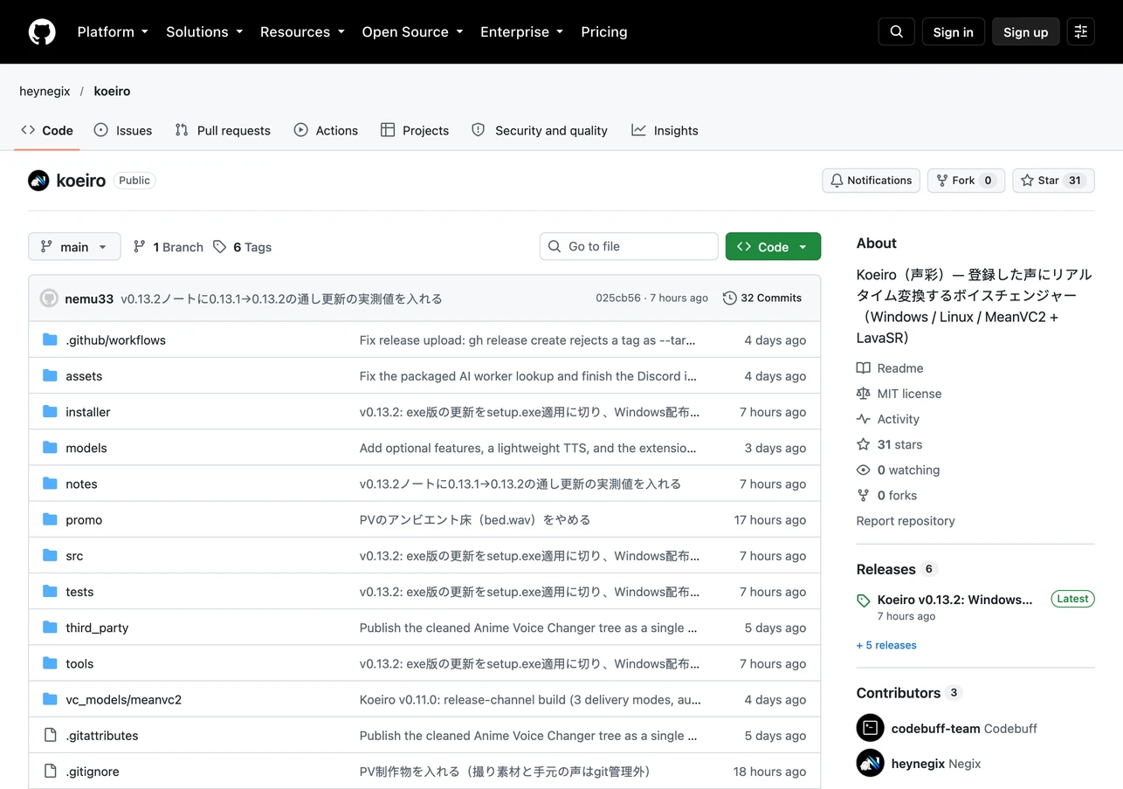Open the green Code dropdown button

click(x=773, y=247)
